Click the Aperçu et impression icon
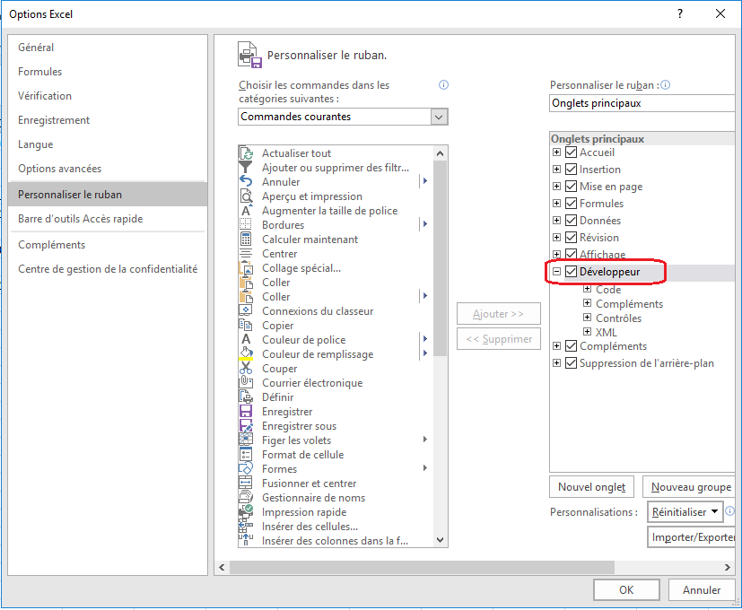This screenshot has height=610, width=742. point(246,196)
